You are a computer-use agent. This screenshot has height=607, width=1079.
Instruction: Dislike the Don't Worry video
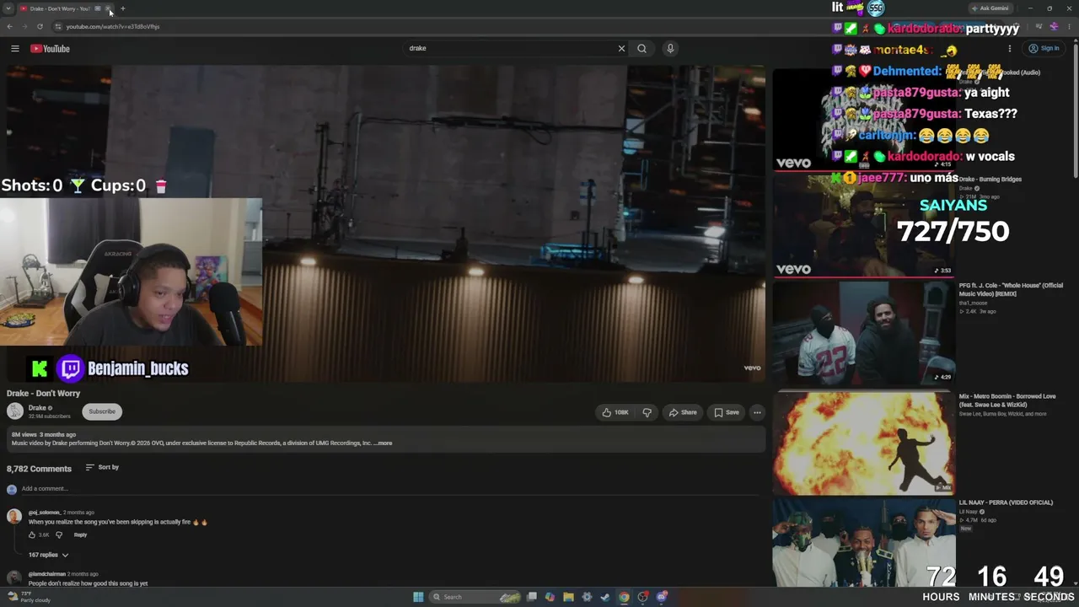pos(647,412)
